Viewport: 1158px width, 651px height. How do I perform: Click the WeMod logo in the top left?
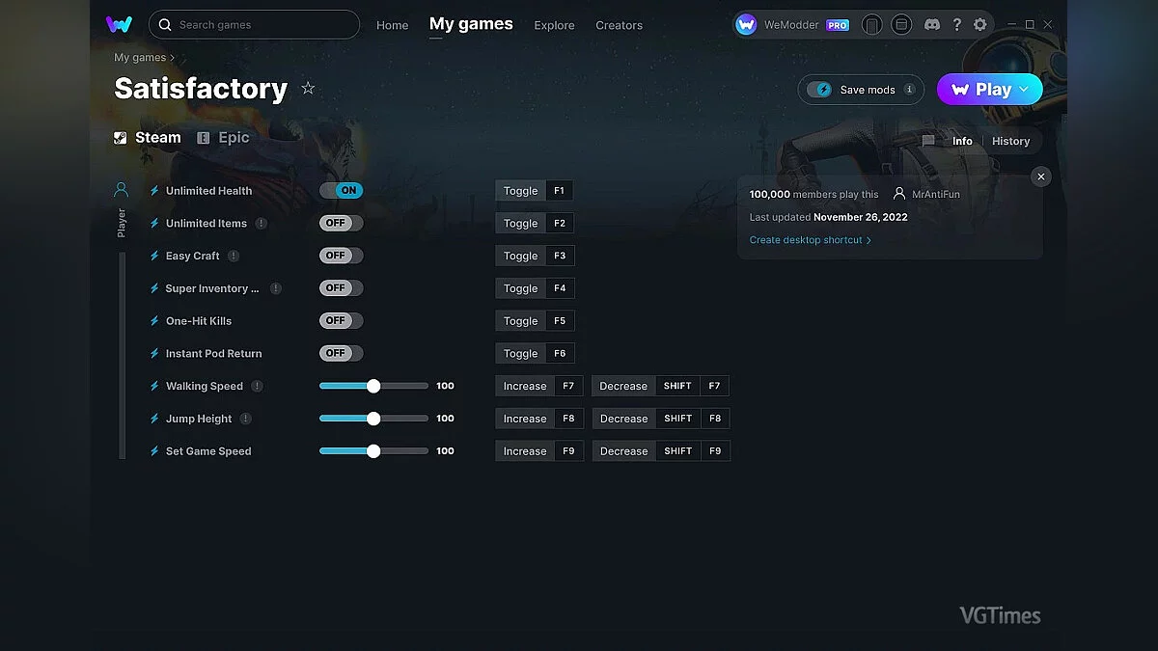point(119,24)
